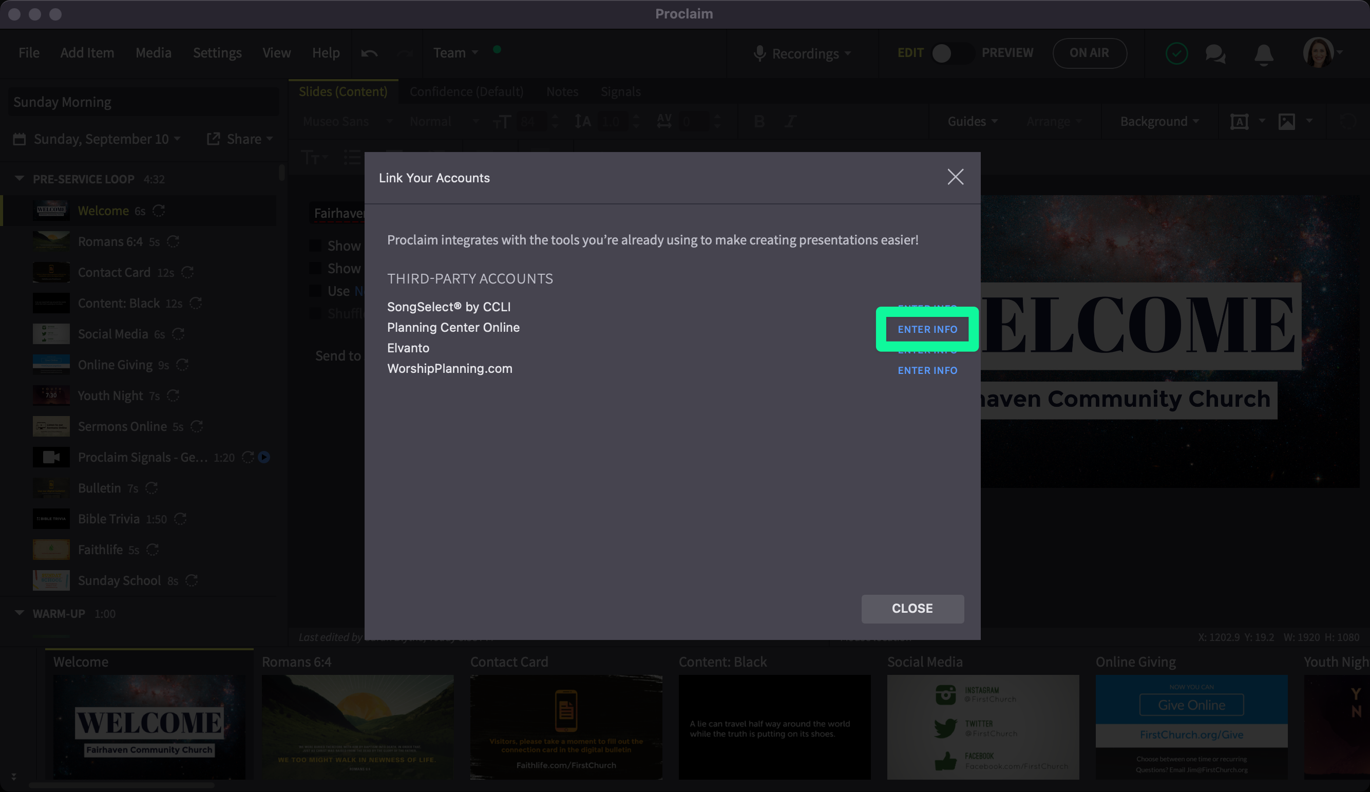Open the Add Item menu
The image size is (1370, 792).
[x=87, y=53]
